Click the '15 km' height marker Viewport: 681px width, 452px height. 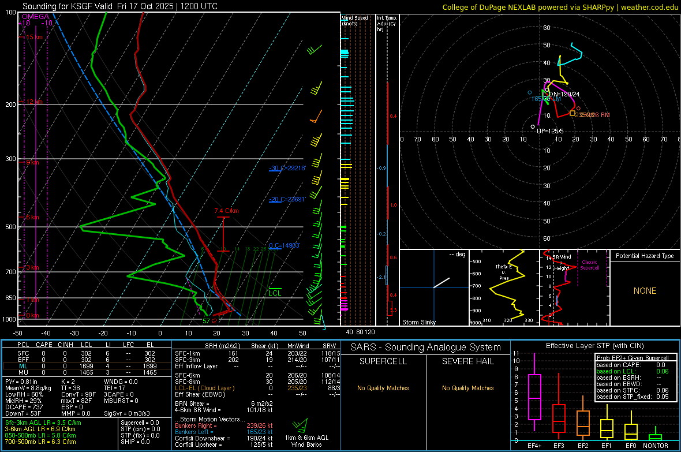point(34,38)
